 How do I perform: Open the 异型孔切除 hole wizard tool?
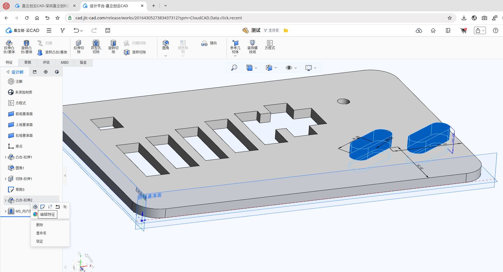(x=96, y=47)
